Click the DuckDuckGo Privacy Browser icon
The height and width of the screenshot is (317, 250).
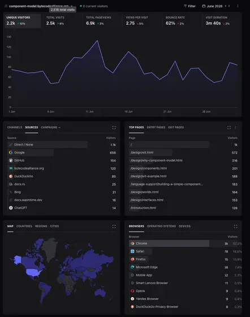132,307
